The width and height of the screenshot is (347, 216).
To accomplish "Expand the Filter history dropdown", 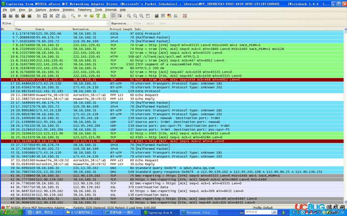I will point(108,23).
